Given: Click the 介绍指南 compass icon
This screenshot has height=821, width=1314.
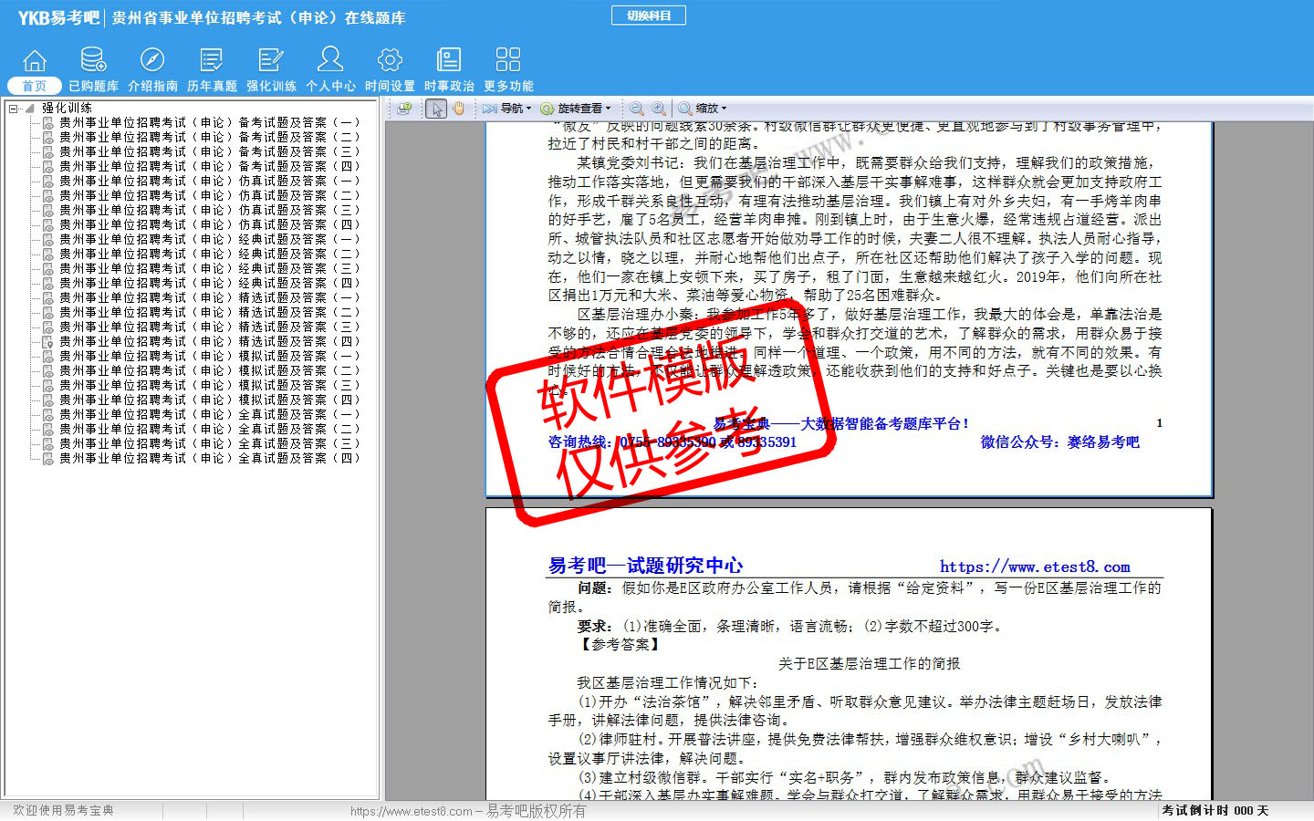Looking at the screenshot, I should [x=152, y=60].
